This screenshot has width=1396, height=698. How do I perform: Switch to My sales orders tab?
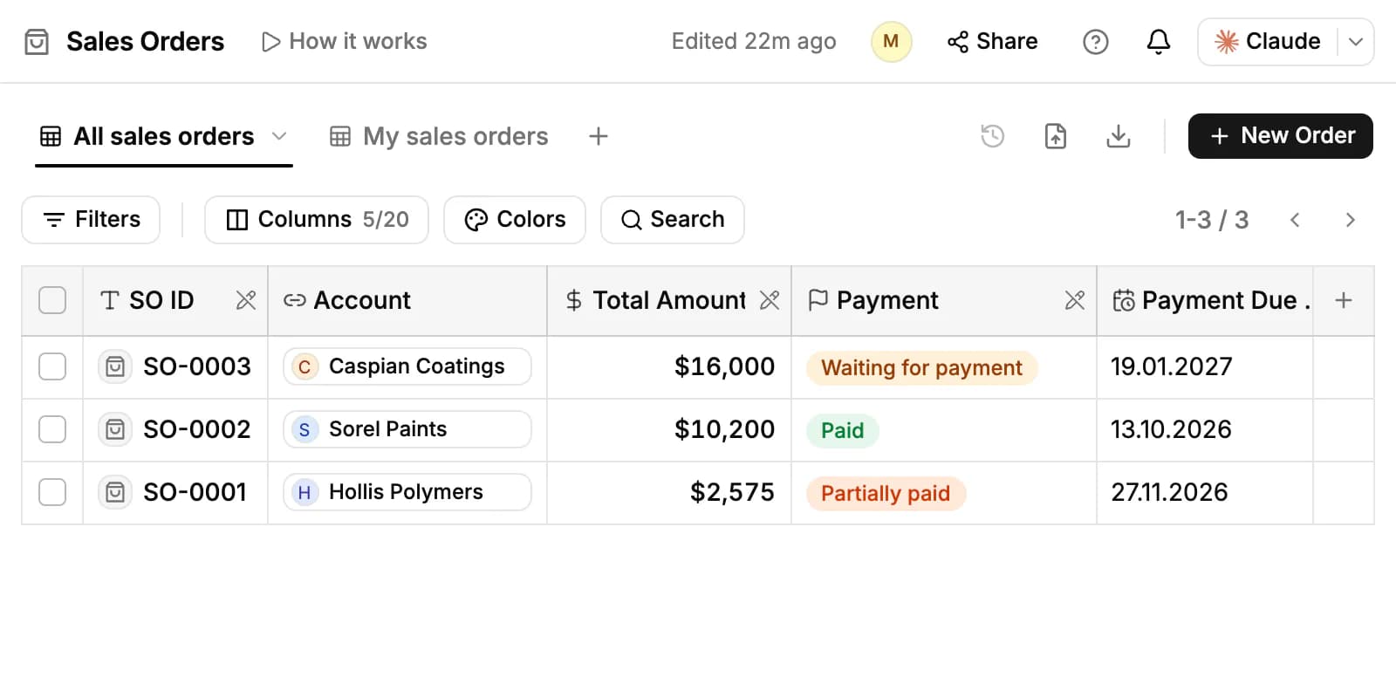(x=439, y=136)
